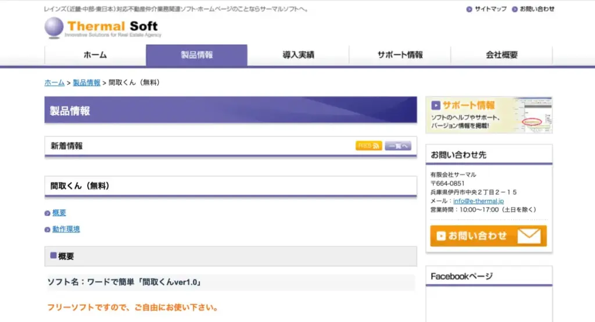Image resolution: width=595 pixels, height=322 pixels.
Task: Click the Thermal Soft logo
Action: pyautogui.click(x=102, y=28)
